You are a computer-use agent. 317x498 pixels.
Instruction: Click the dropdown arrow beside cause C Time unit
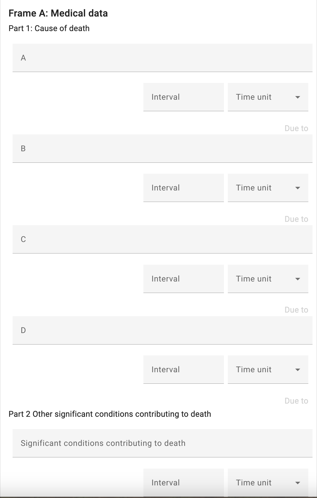tap(298, 279)
